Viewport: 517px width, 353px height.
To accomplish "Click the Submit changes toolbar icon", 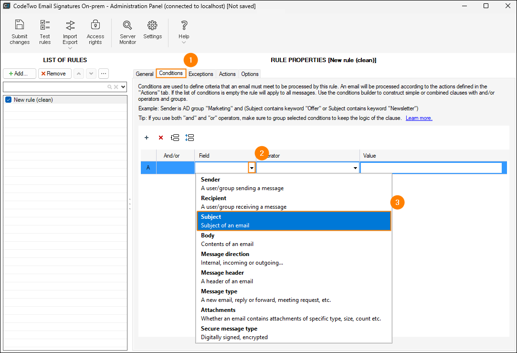I will click(x=20, y=32).
